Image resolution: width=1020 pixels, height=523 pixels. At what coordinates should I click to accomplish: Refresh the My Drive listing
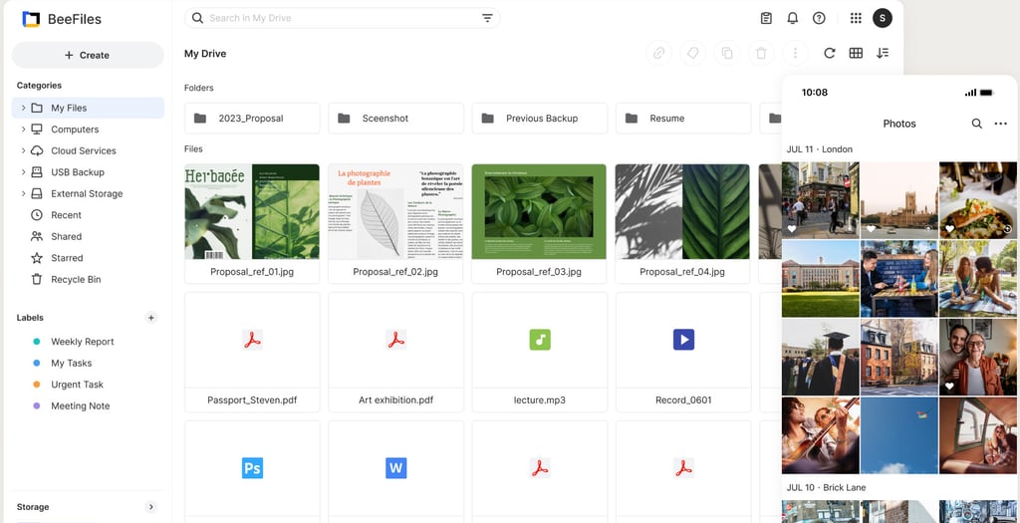[830, 54]
